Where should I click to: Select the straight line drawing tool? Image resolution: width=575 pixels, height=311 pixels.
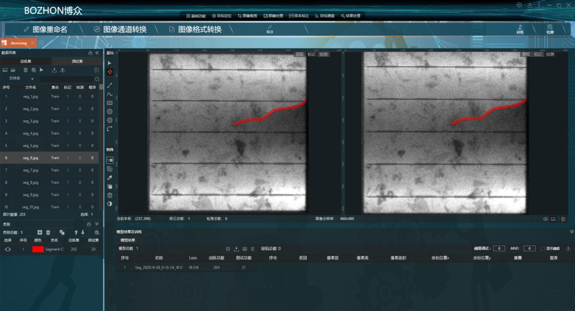110,85
